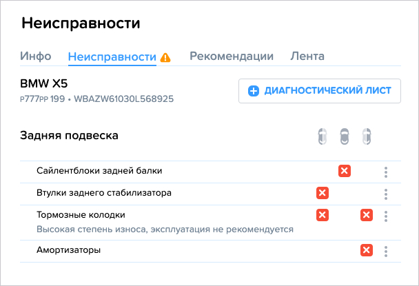This screenshot has width=419, height=286.
Task: Open the three-dot menu for Амортизаторы
Action: click(386, 252)
